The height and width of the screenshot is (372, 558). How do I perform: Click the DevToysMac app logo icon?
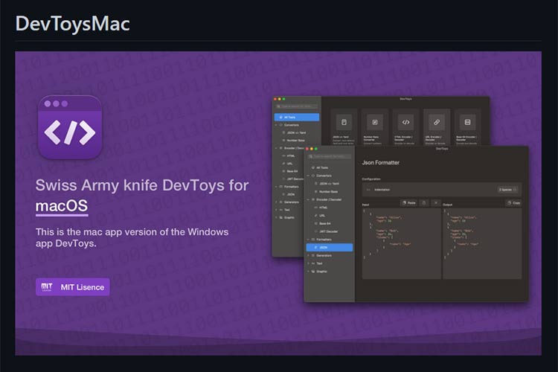click(x=69, y=127)
